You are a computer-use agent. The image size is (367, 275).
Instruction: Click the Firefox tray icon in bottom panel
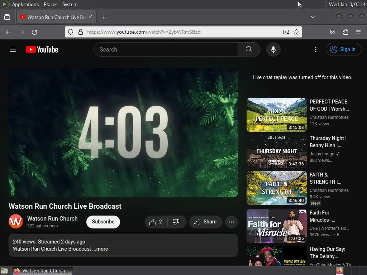(339, 271)
